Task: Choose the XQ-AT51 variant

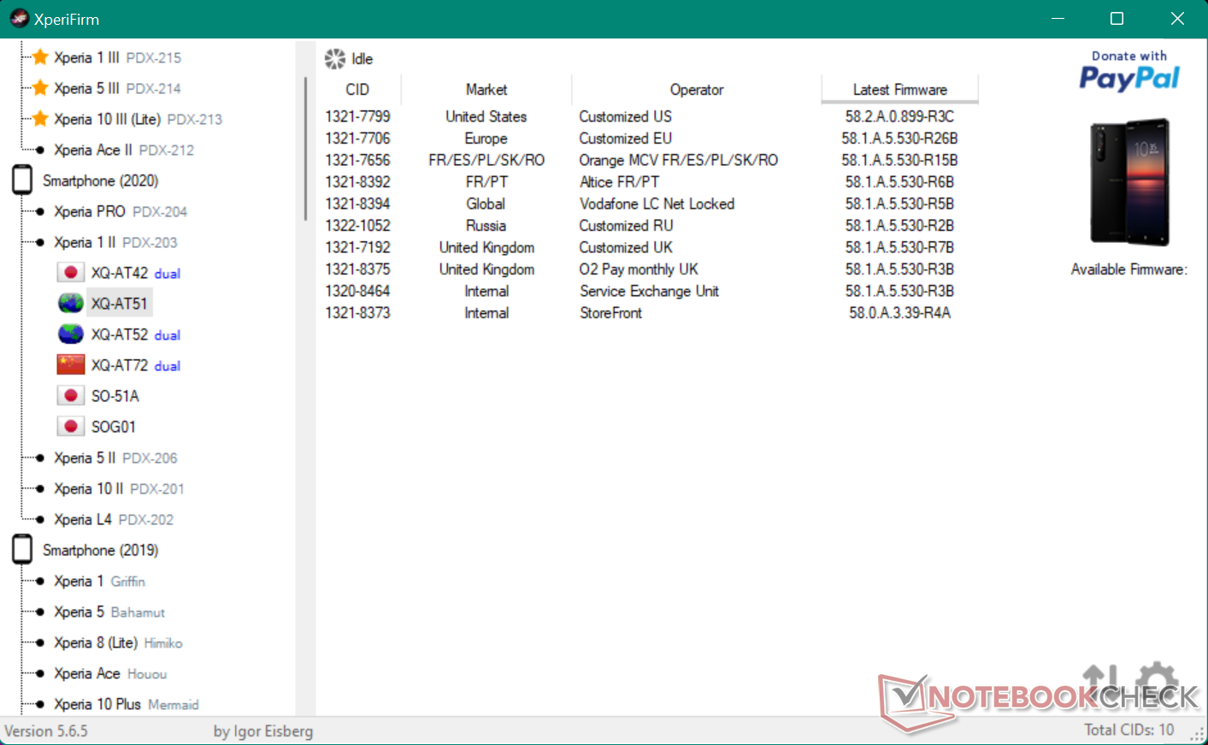Action: (120, 304)
